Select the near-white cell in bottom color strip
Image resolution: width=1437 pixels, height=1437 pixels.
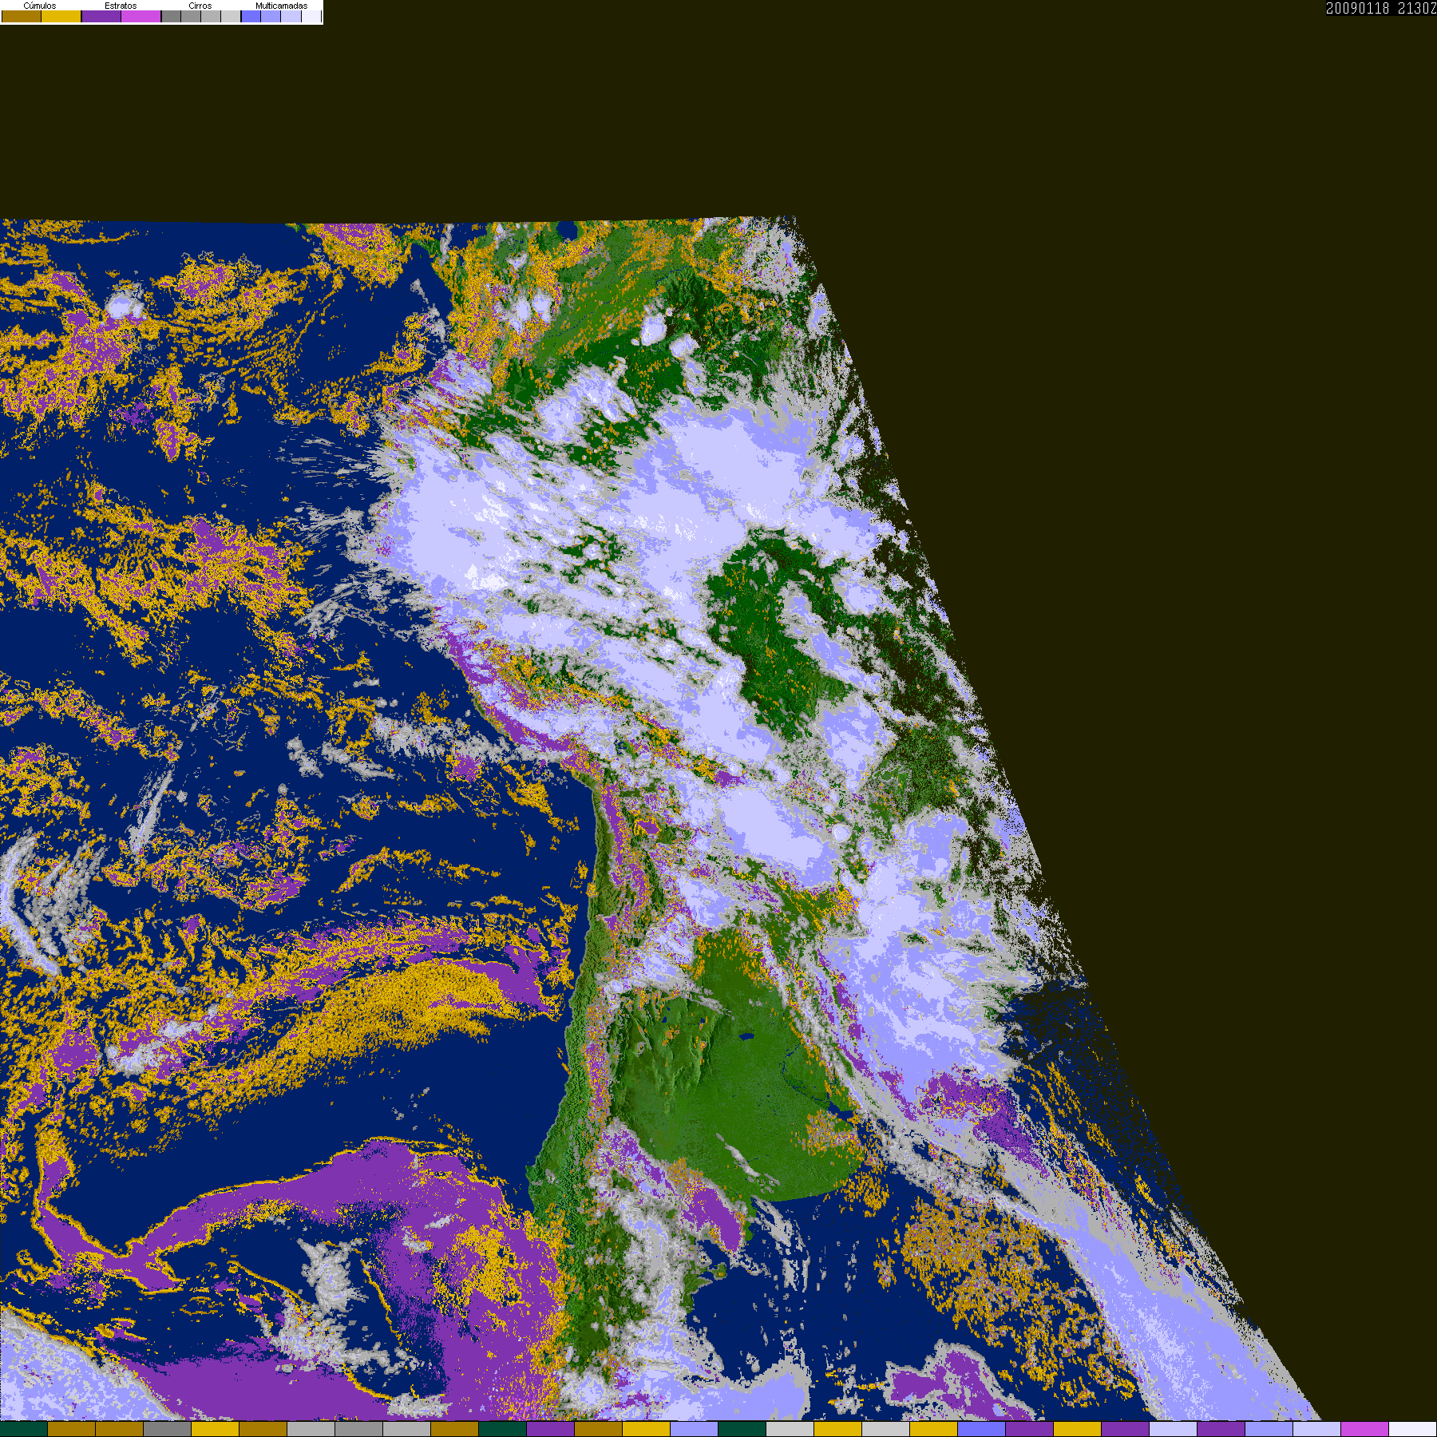tap(1413, 1429)
